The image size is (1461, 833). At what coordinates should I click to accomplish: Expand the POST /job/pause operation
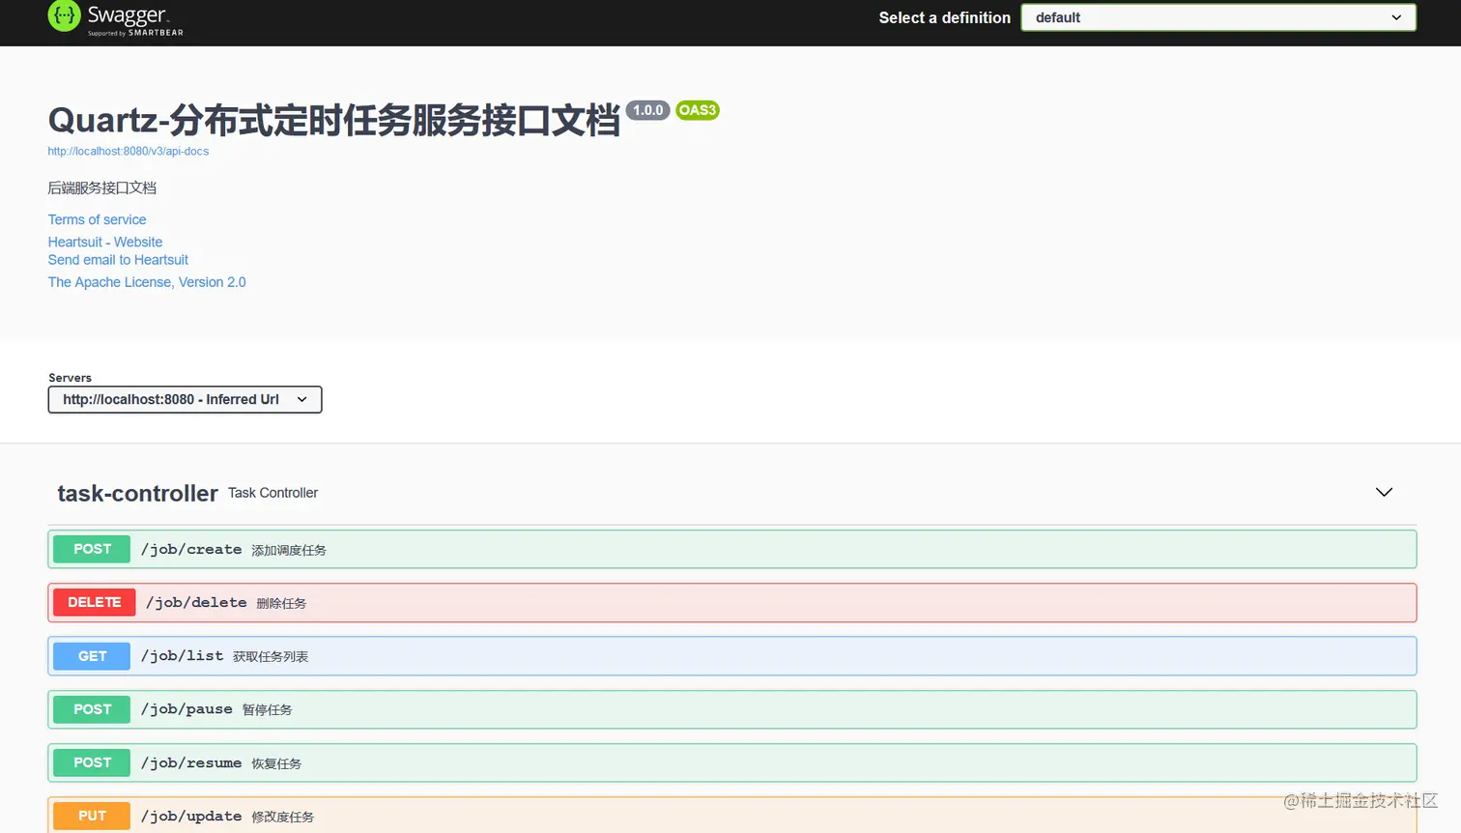pyautogui.click(x=732, y=709)
